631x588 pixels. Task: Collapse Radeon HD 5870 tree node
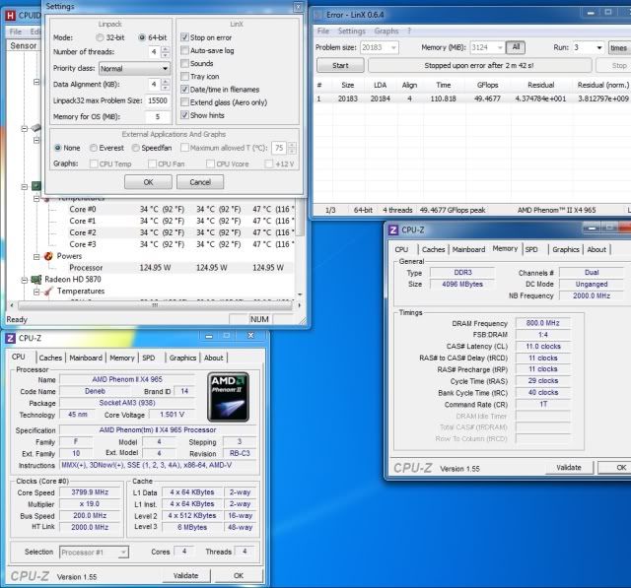click(25, 280)
